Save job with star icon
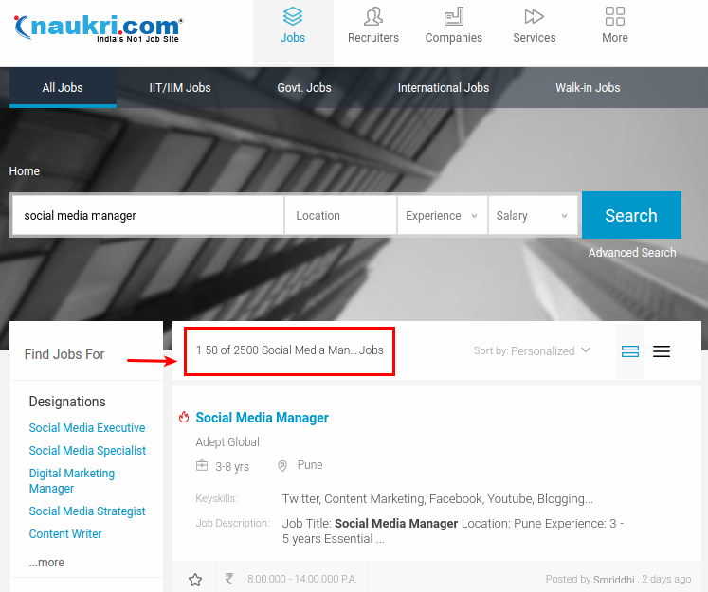 point(195,580)
